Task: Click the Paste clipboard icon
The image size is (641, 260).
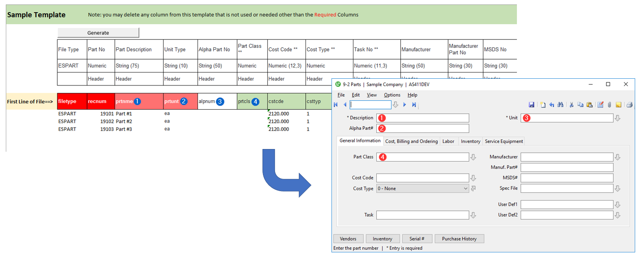Action: (x=589, y=105)
